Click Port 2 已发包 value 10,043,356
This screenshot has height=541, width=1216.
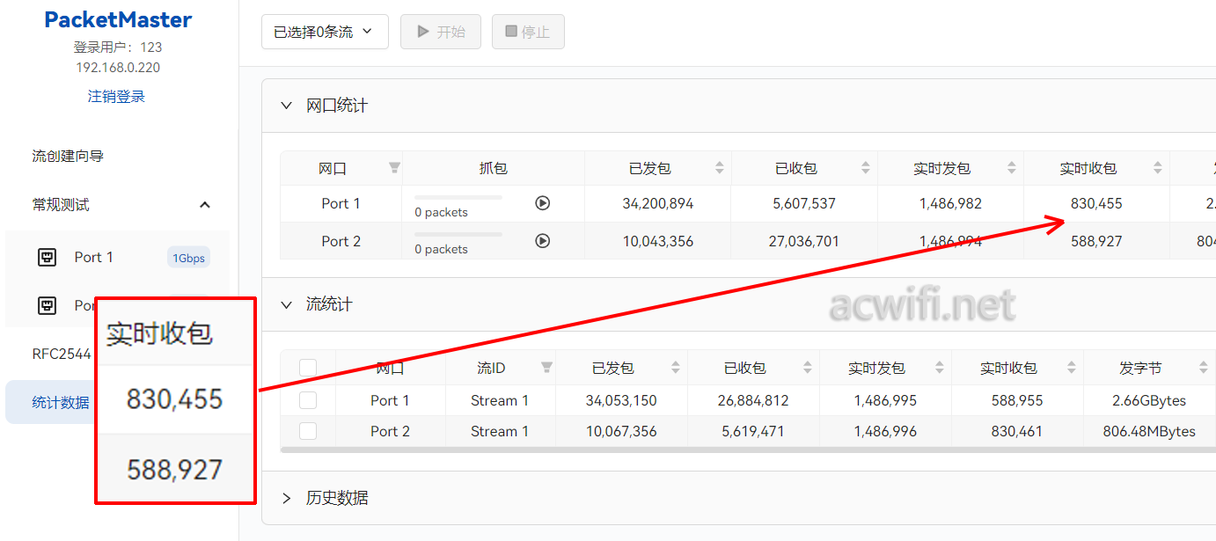click(x=658, y=241)
